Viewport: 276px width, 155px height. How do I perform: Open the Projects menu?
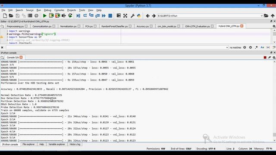tap(72, 10)
